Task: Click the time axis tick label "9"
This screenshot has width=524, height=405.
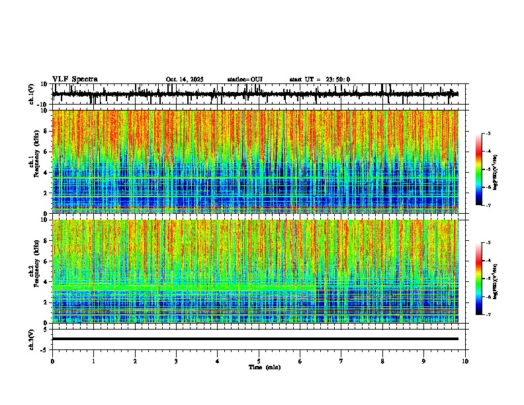Action: pos(423,361)
